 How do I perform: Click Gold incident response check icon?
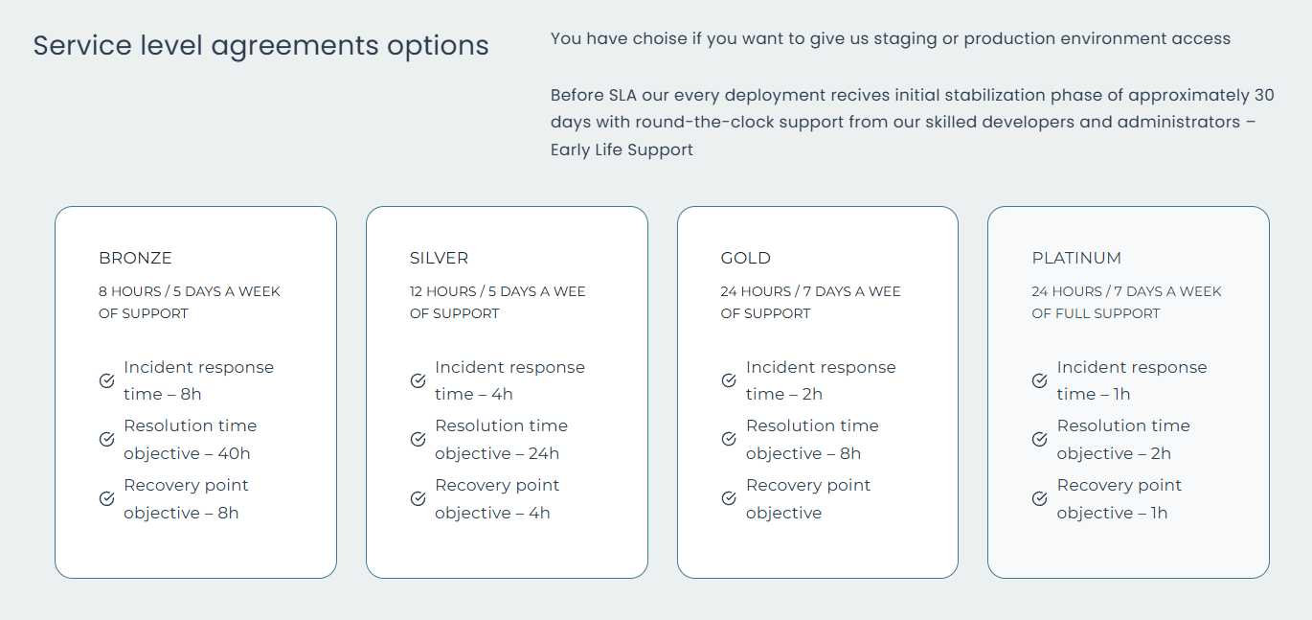tap(729, 380)
